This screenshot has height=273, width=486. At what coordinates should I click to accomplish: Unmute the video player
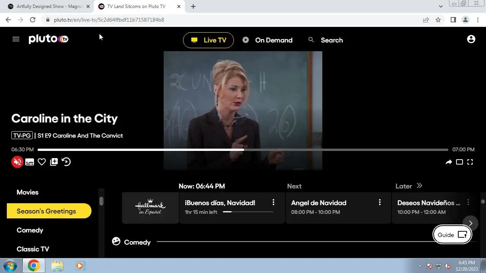[x=17, y=162]
